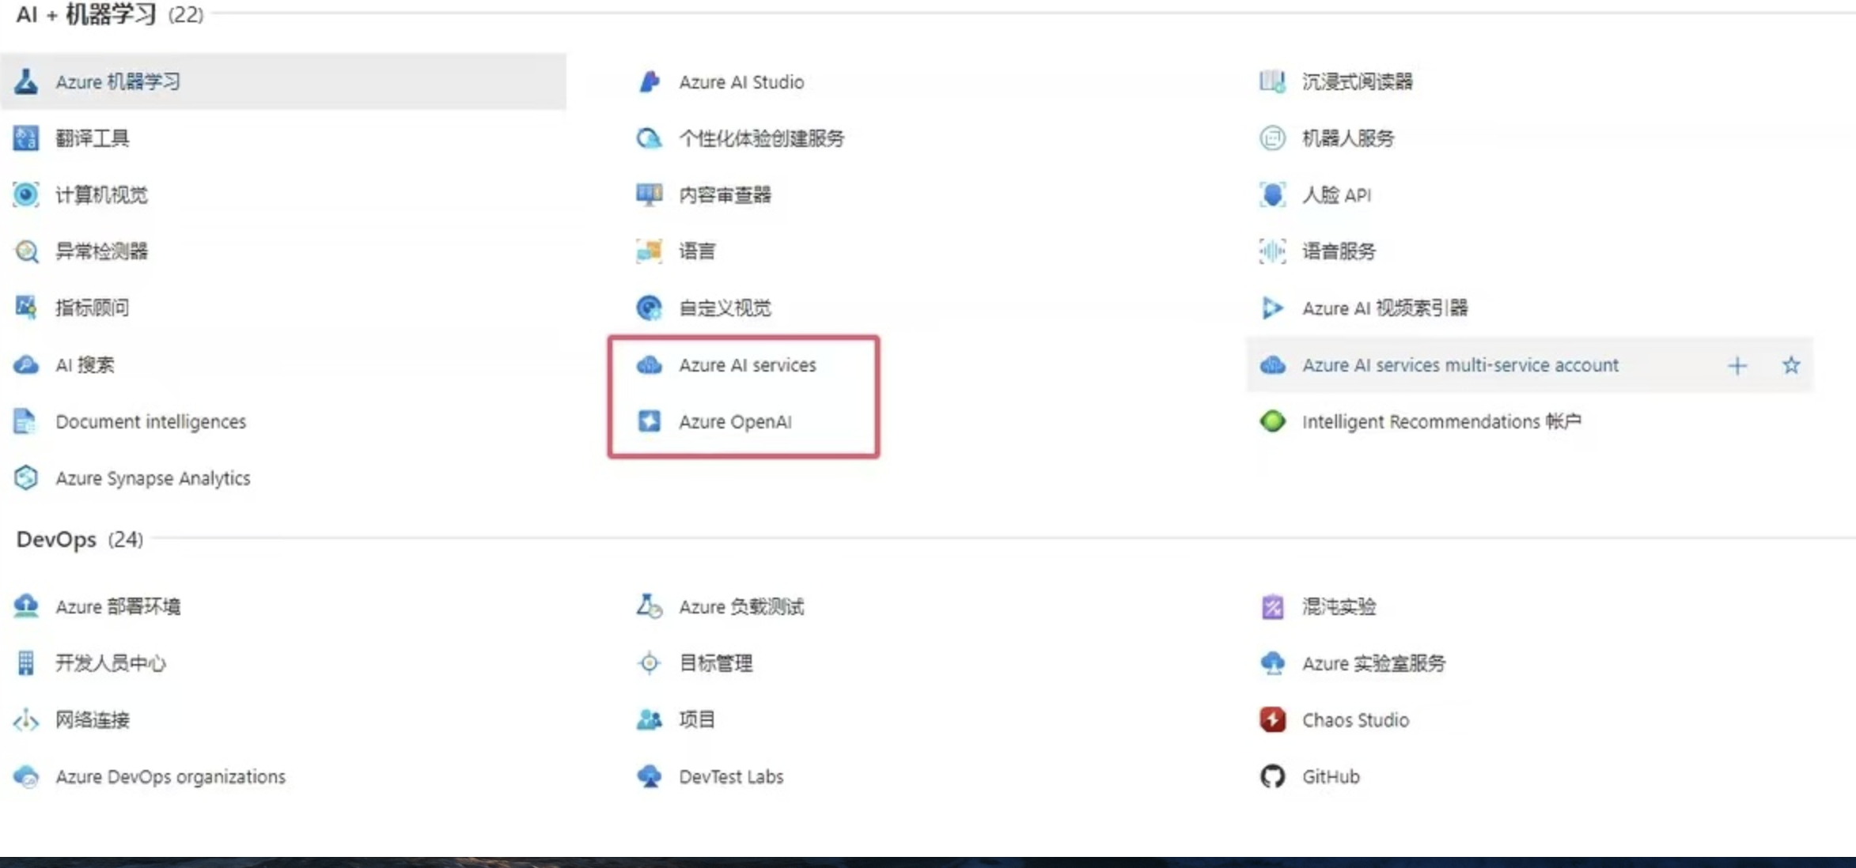
Task: Open Azure 部署环境 service
Action: pos(118,606)
